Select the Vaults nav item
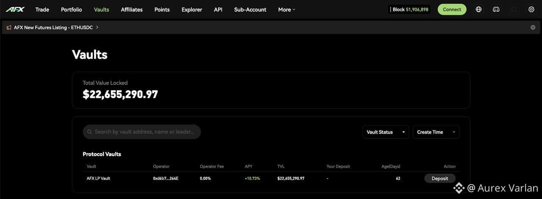Image resolution: width=542 pixels, height=199 pixels. 102,9
